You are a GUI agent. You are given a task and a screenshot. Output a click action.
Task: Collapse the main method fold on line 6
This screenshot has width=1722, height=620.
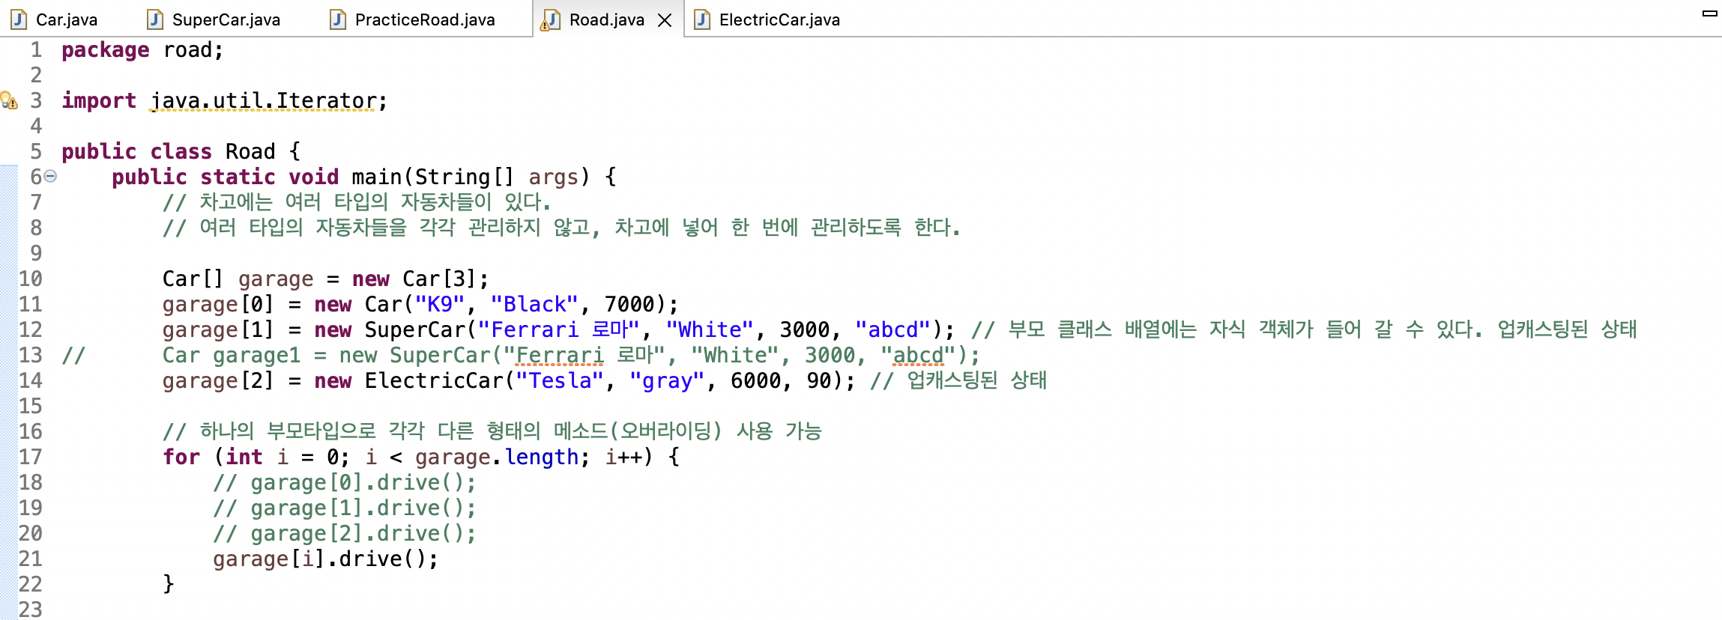click(50, 176)
